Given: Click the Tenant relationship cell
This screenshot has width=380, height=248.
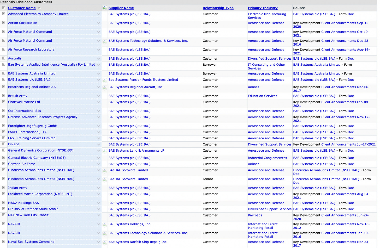Looking at the screenshot, I should tap(208, 179).
